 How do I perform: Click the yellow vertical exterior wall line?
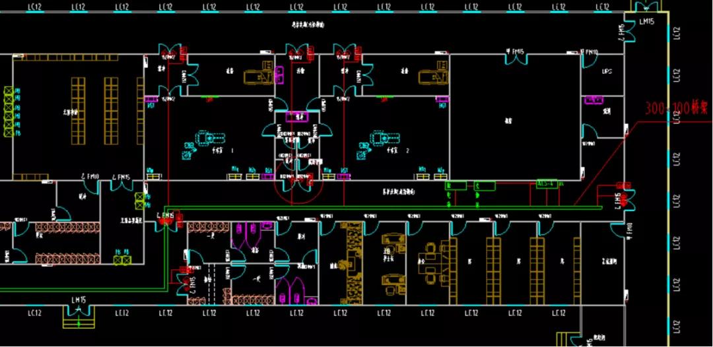tap(669, 198)
